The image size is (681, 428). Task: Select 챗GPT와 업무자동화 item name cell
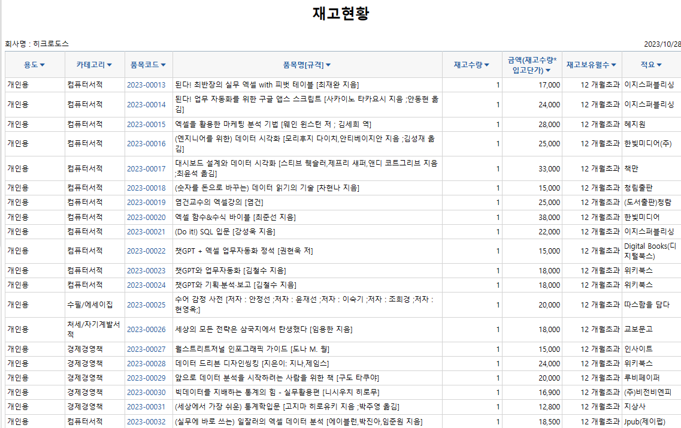(307, 271)
